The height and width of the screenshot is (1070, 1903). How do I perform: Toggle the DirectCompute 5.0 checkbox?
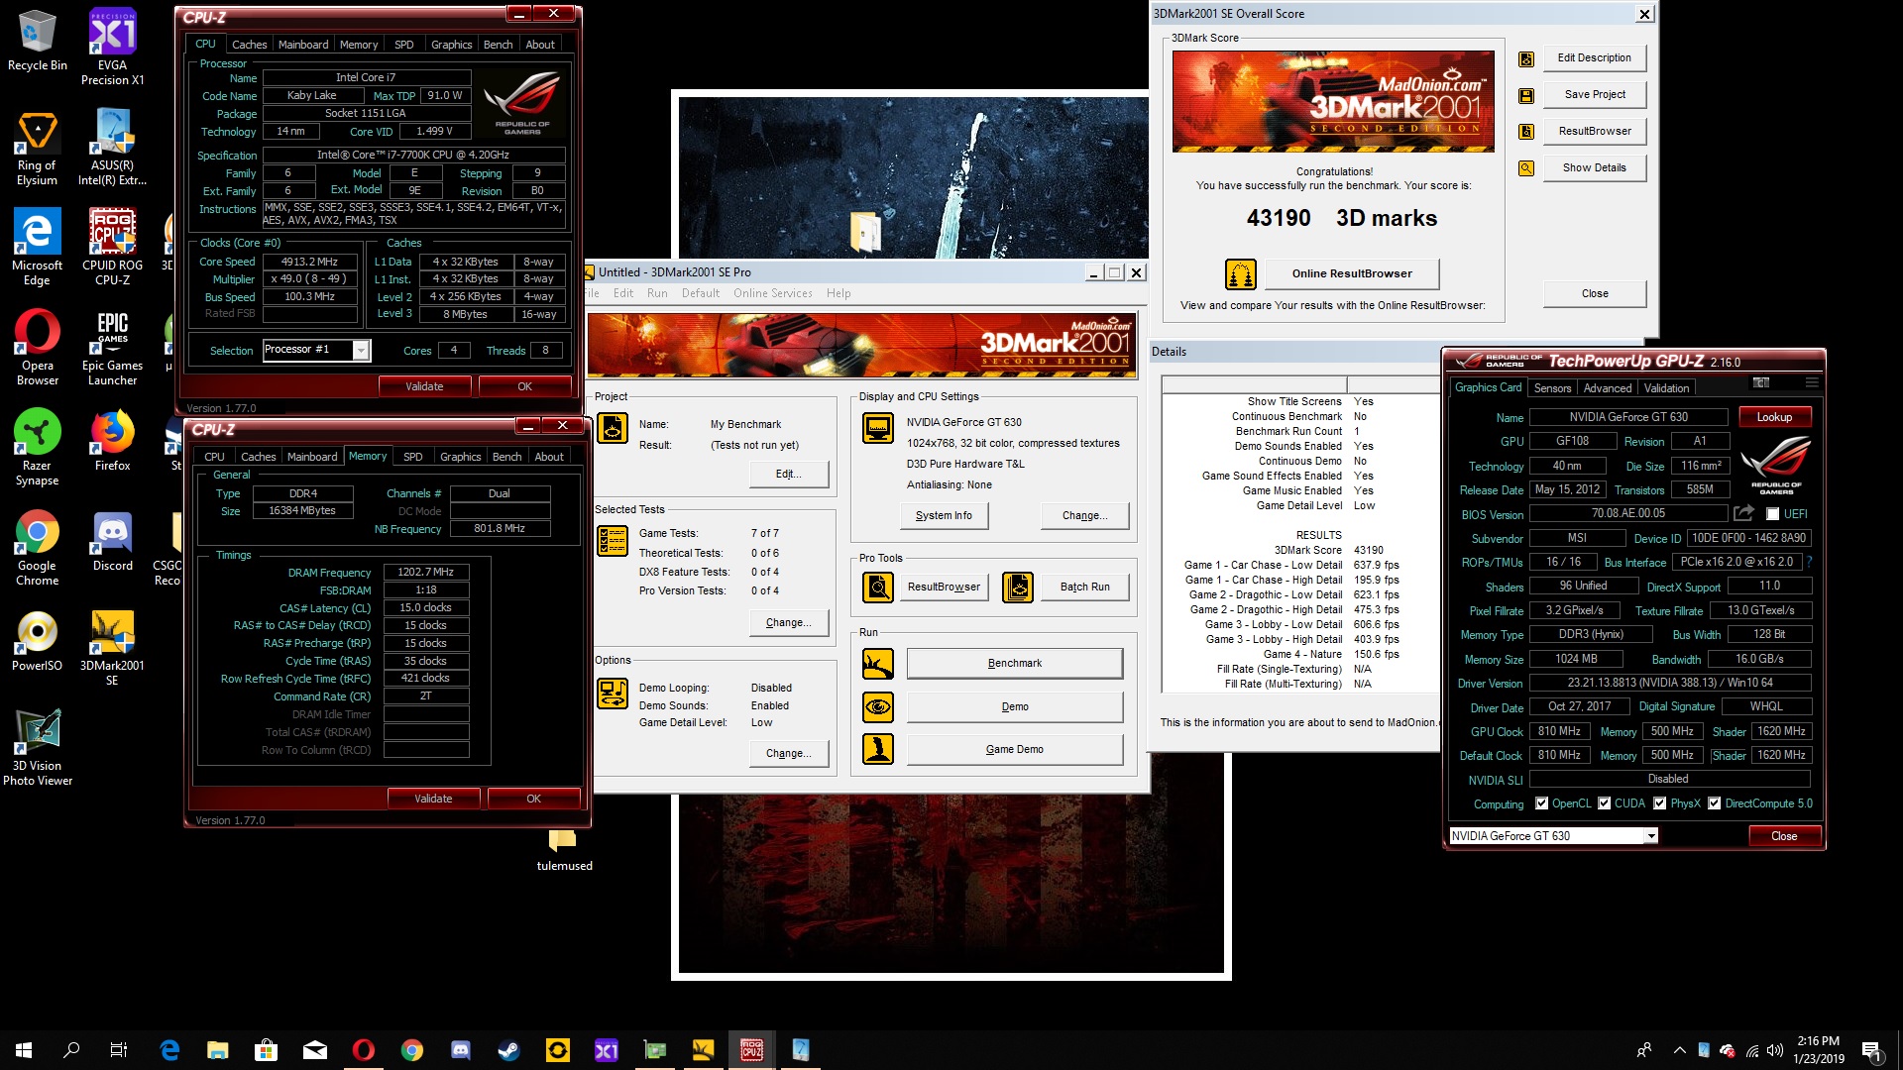pos(1714,803)
